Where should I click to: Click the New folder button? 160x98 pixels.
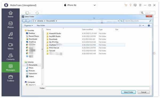point(41,25)
